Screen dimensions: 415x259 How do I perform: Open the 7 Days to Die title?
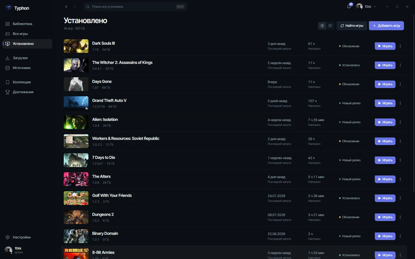(104, 158)
